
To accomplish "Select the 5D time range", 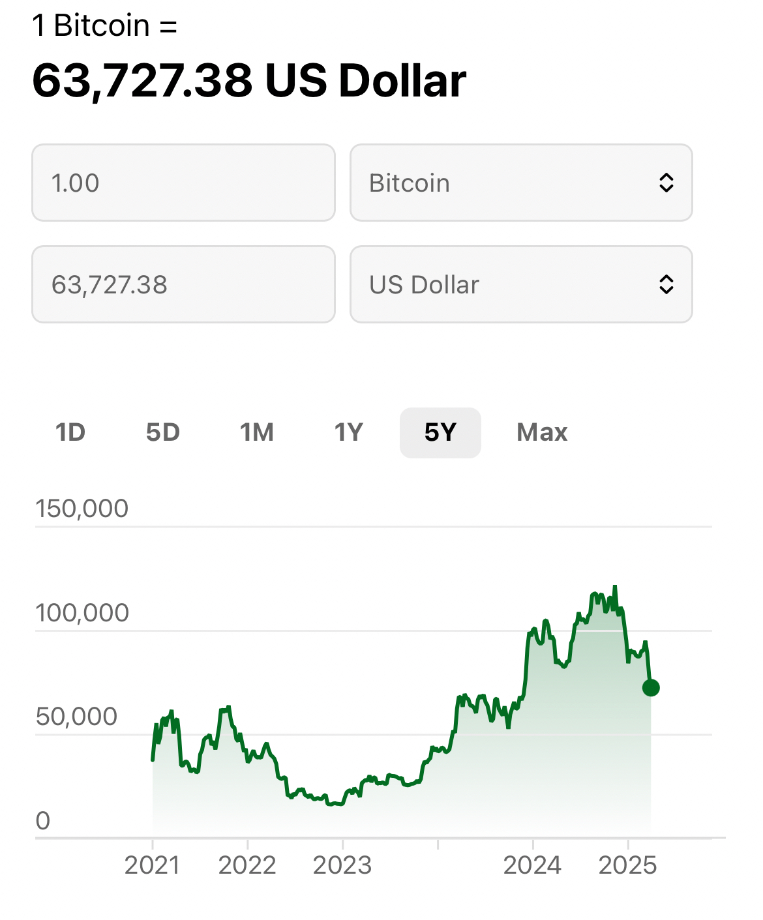I will 163,433.
